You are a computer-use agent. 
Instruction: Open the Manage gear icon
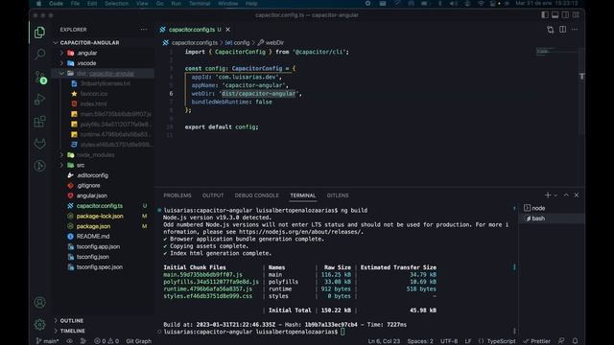tap(39, 324)
